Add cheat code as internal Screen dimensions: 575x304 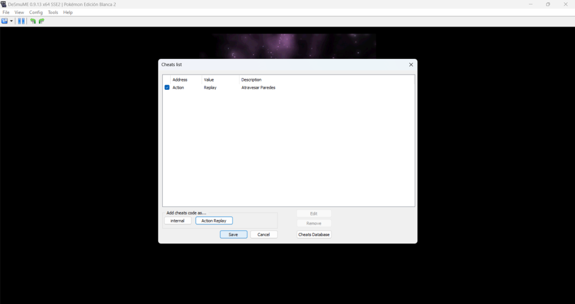click(x=177, y=221)
